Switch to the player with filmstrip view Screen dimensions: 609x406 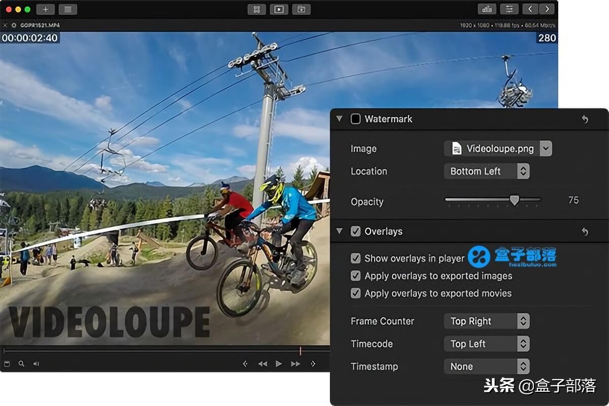point(301,9)
